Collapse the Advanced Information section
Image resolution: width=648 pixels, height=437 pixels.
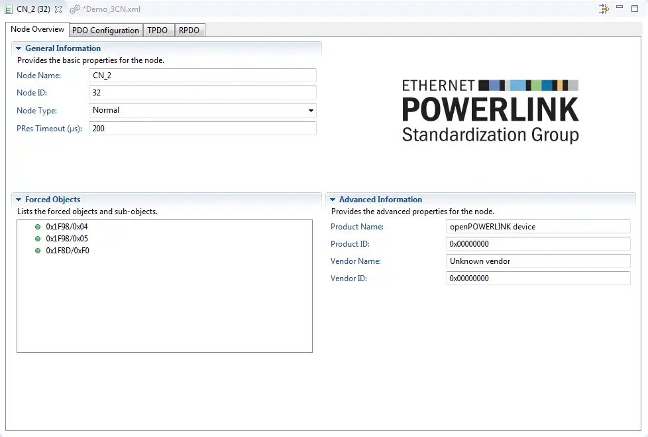[333, 200]
